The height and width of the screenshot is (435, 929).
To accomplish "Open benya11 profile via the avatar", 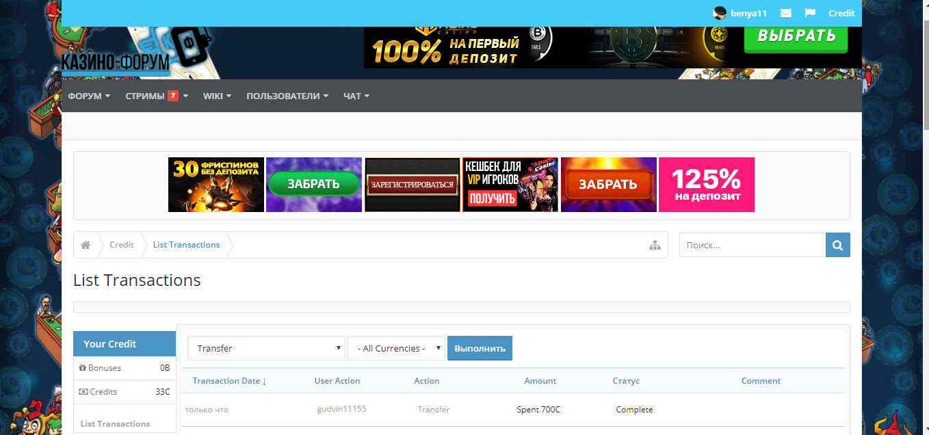I will (720, 13).
